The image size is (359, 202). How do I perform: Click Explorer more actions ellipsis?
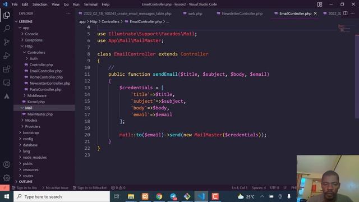click(68, 13)
